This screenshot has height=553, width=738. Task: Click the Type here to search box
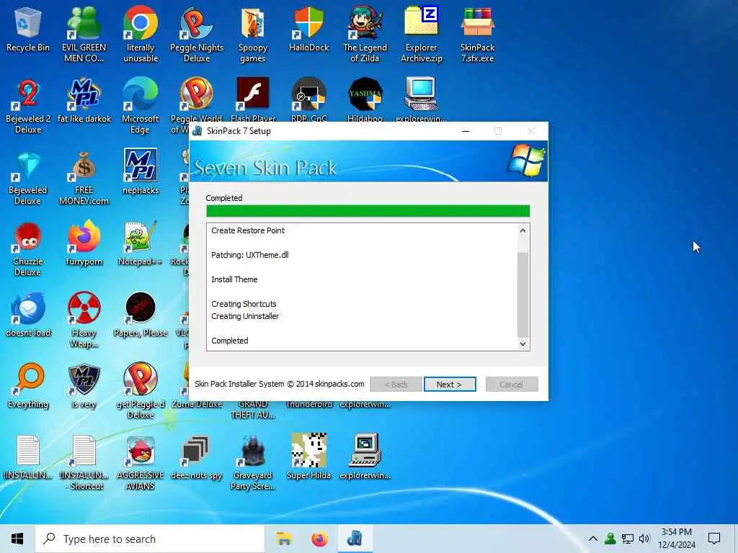[150, 539]
